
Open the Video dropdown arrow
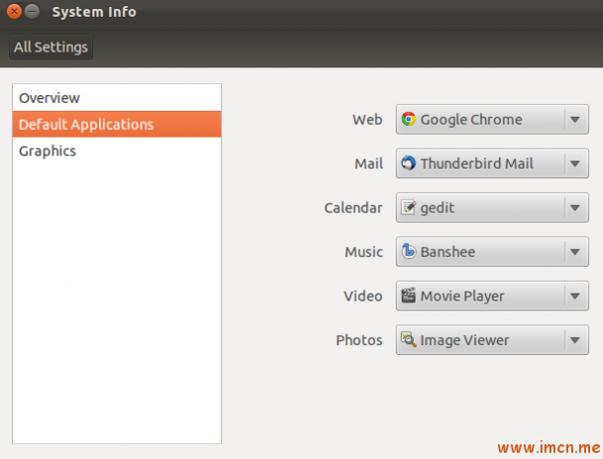[575, 296]
